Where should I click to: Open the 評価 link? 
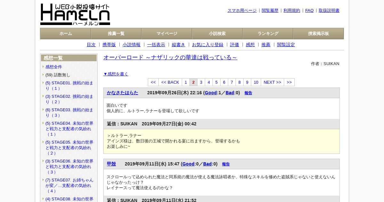235,45
